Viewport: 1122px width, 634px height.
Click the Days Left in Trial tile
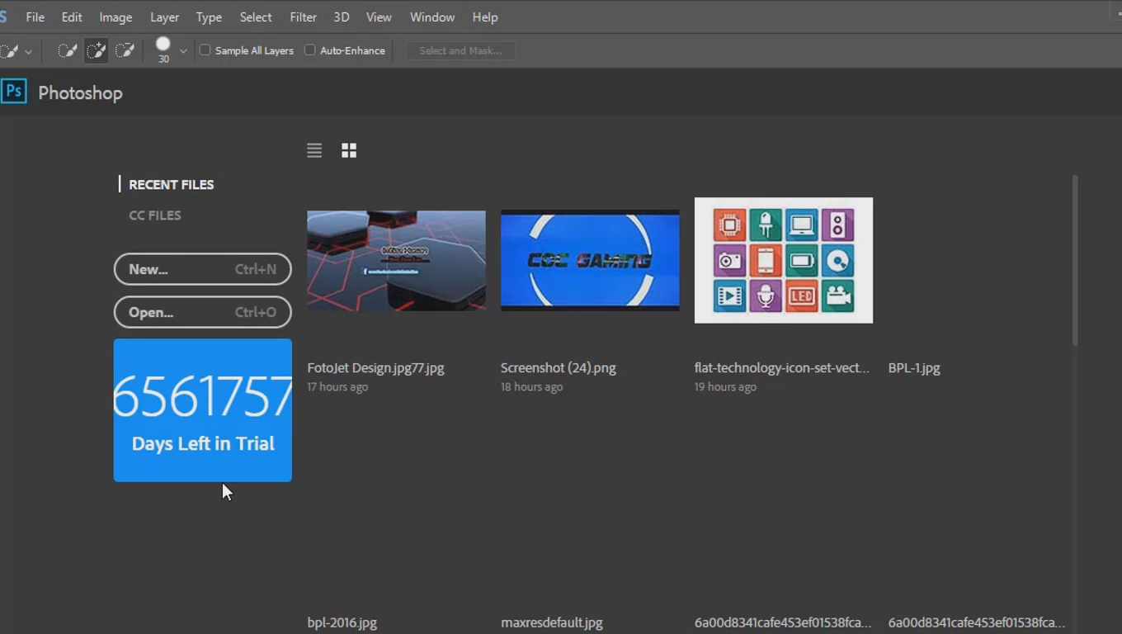click(203, 410)
